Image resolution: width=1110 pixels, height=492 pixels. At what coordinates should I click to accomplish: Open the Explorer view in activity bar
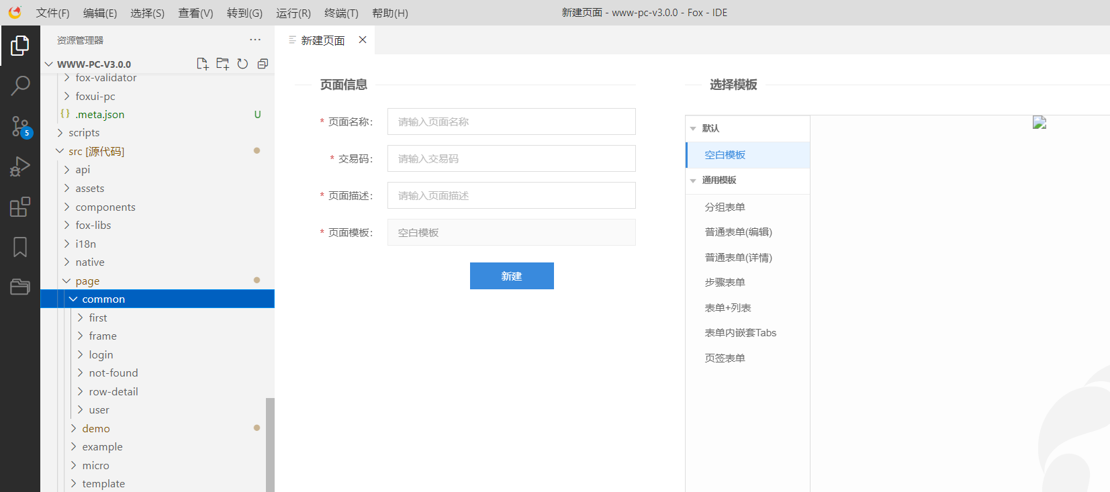[20, 46]
